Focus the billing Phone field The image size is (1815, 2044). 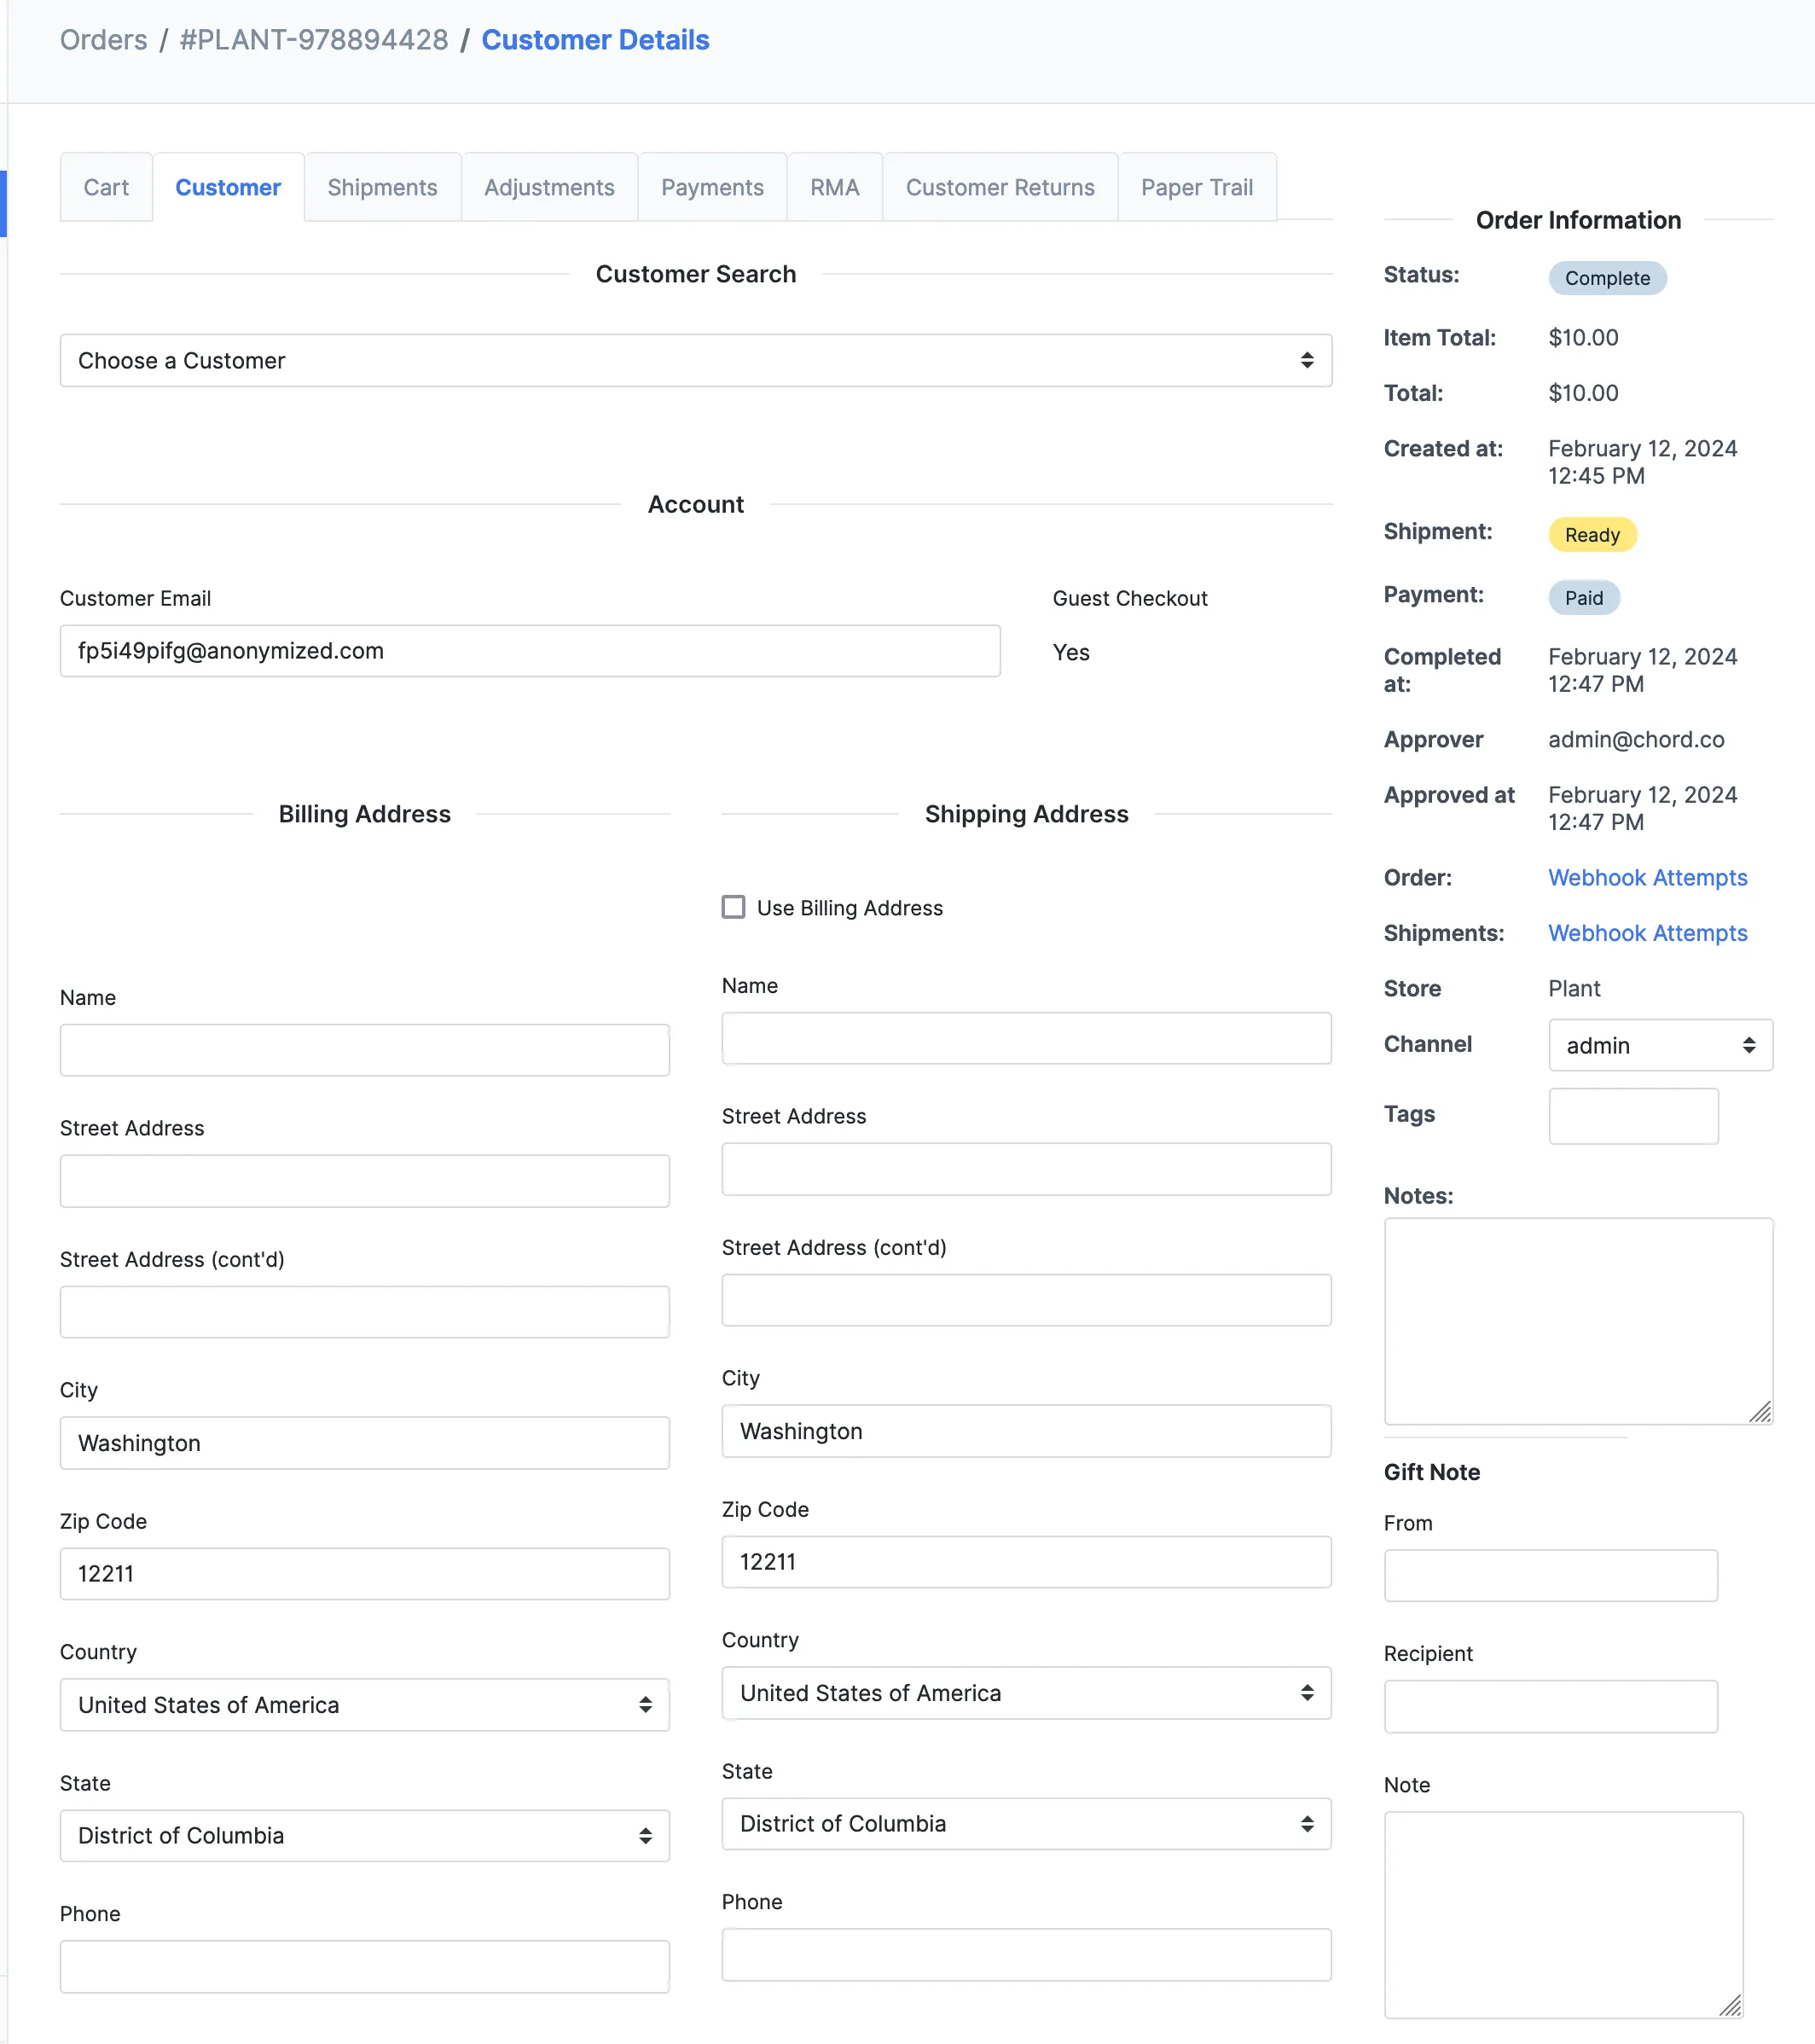point(365,1966)
